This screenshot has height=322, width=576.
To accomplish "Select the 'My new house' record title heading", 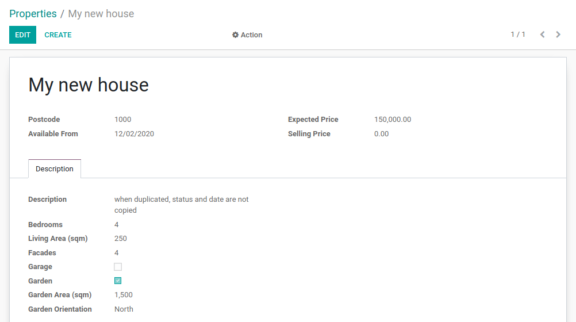I will tap(89, 85).
